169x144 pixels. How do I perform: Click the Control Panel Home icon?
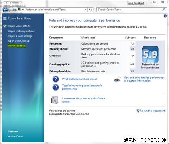(x=5, y=18)
